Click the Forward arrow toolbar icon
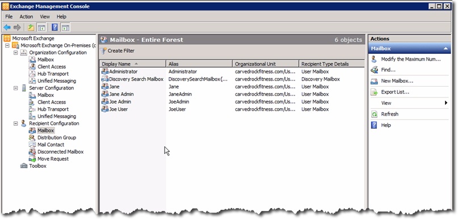The image size is (458, 220). tap(17, 27)
